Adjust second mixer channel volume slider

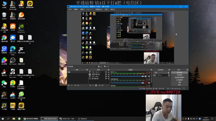point(127,83)
